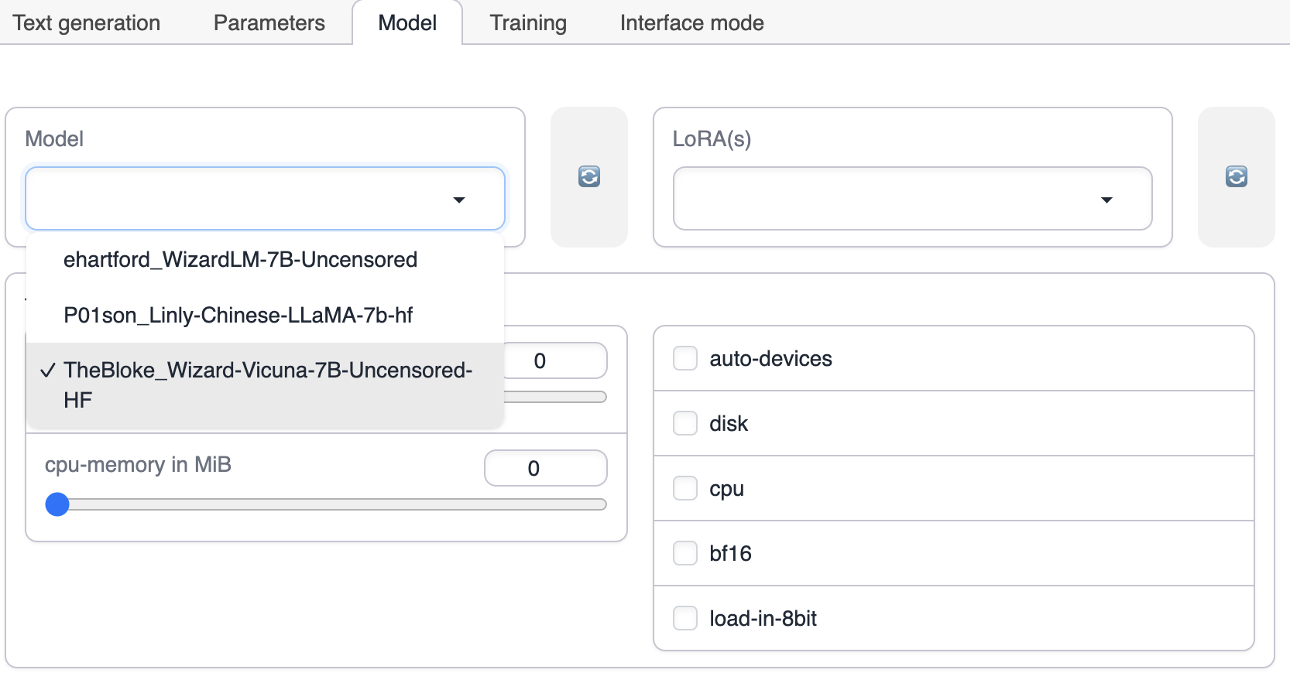Pick P01son_Linly-Chinese-LLaMA-7b-hf model option
The width and height of the screenshot is (1290, 690).
pos(266,315)
